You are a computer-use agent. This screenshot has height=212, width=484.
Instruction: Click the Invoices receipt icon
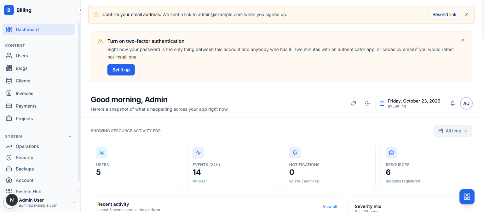pos(9,93)
